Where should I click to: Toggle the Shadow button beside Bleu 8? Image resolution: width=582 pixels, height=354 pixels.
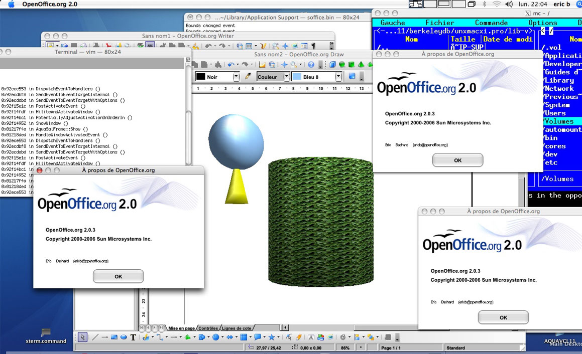(x=352, y=76)
